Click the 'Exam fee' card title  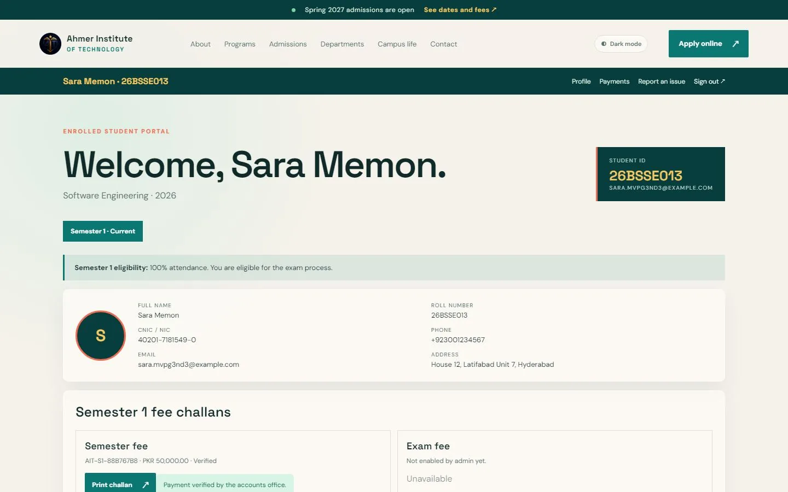click(x=428, y=446)
